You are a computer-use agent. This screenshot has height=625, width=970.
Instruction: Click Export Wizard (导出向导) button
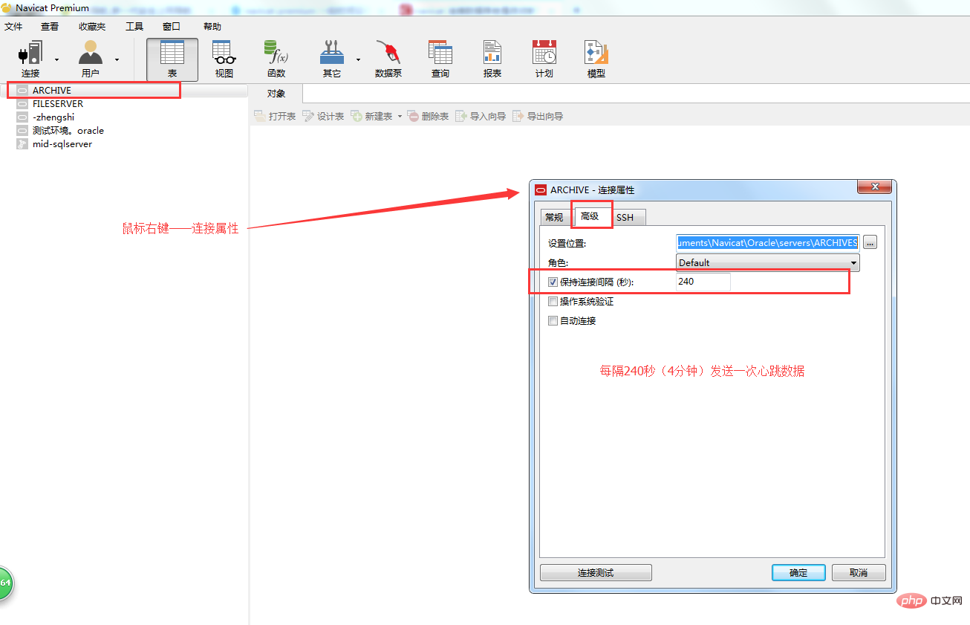pyautogui.click(x=538, y=117)
